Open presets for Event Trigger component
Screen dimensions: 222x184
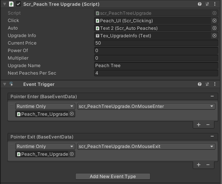[207, 84]
